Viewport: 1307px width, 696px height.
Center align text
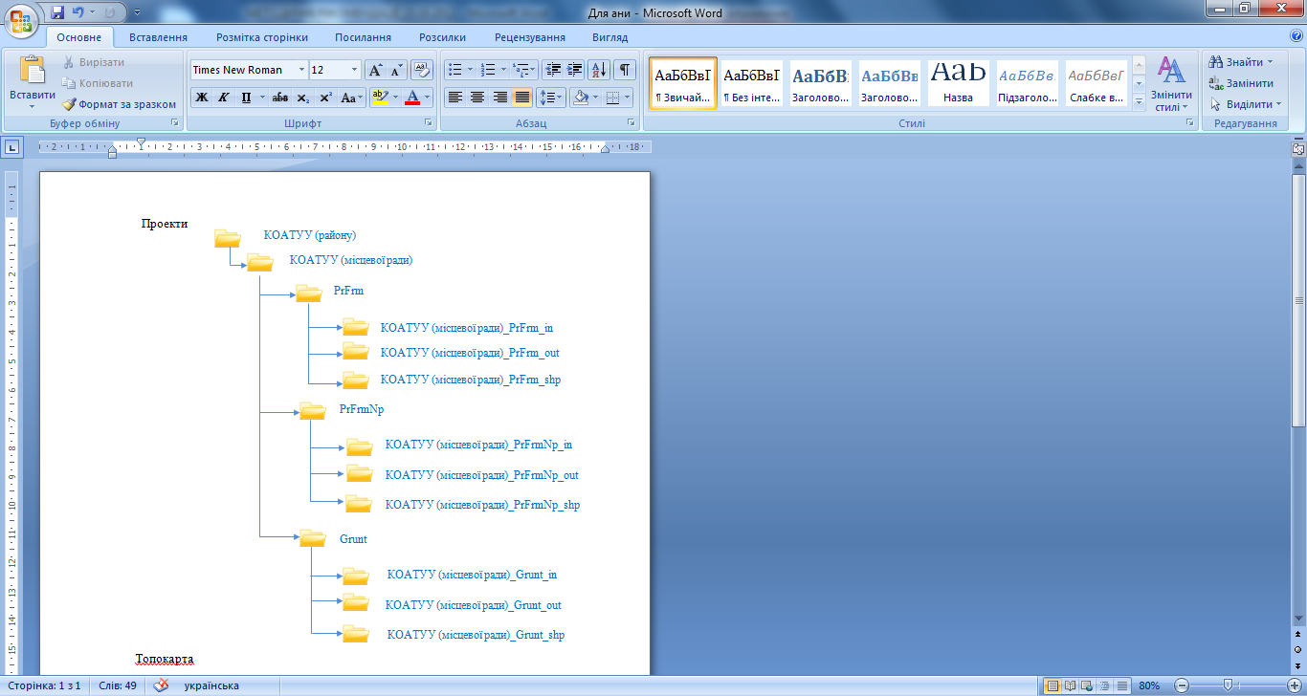(x=477, y=98)
